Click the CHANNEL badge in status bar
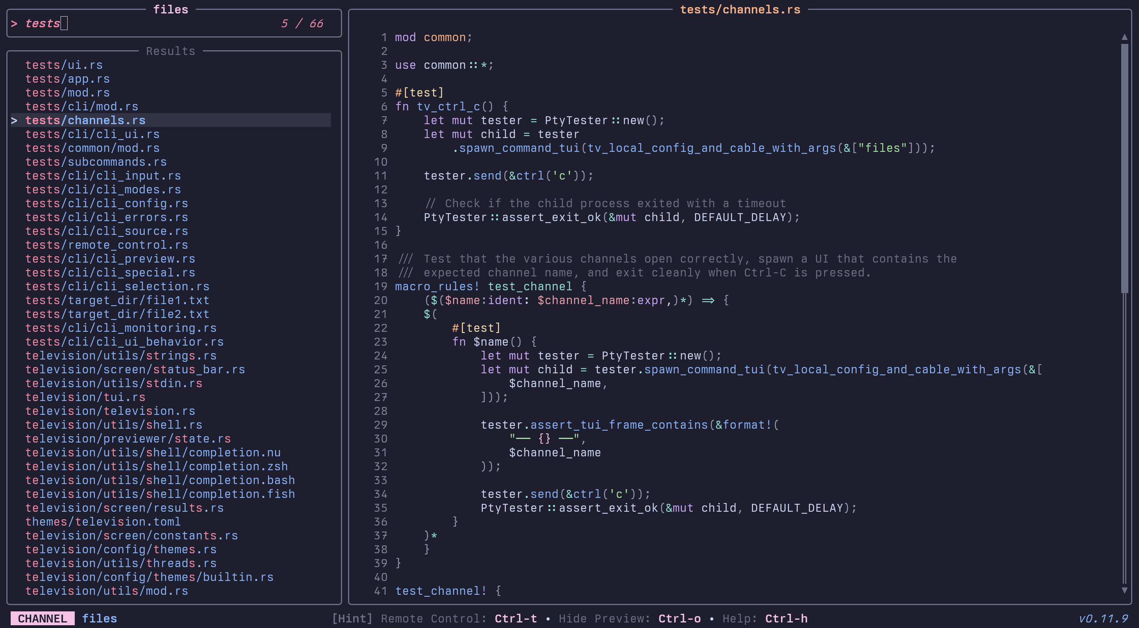This screenshot has height=628, width=1139. click(42, 619)
